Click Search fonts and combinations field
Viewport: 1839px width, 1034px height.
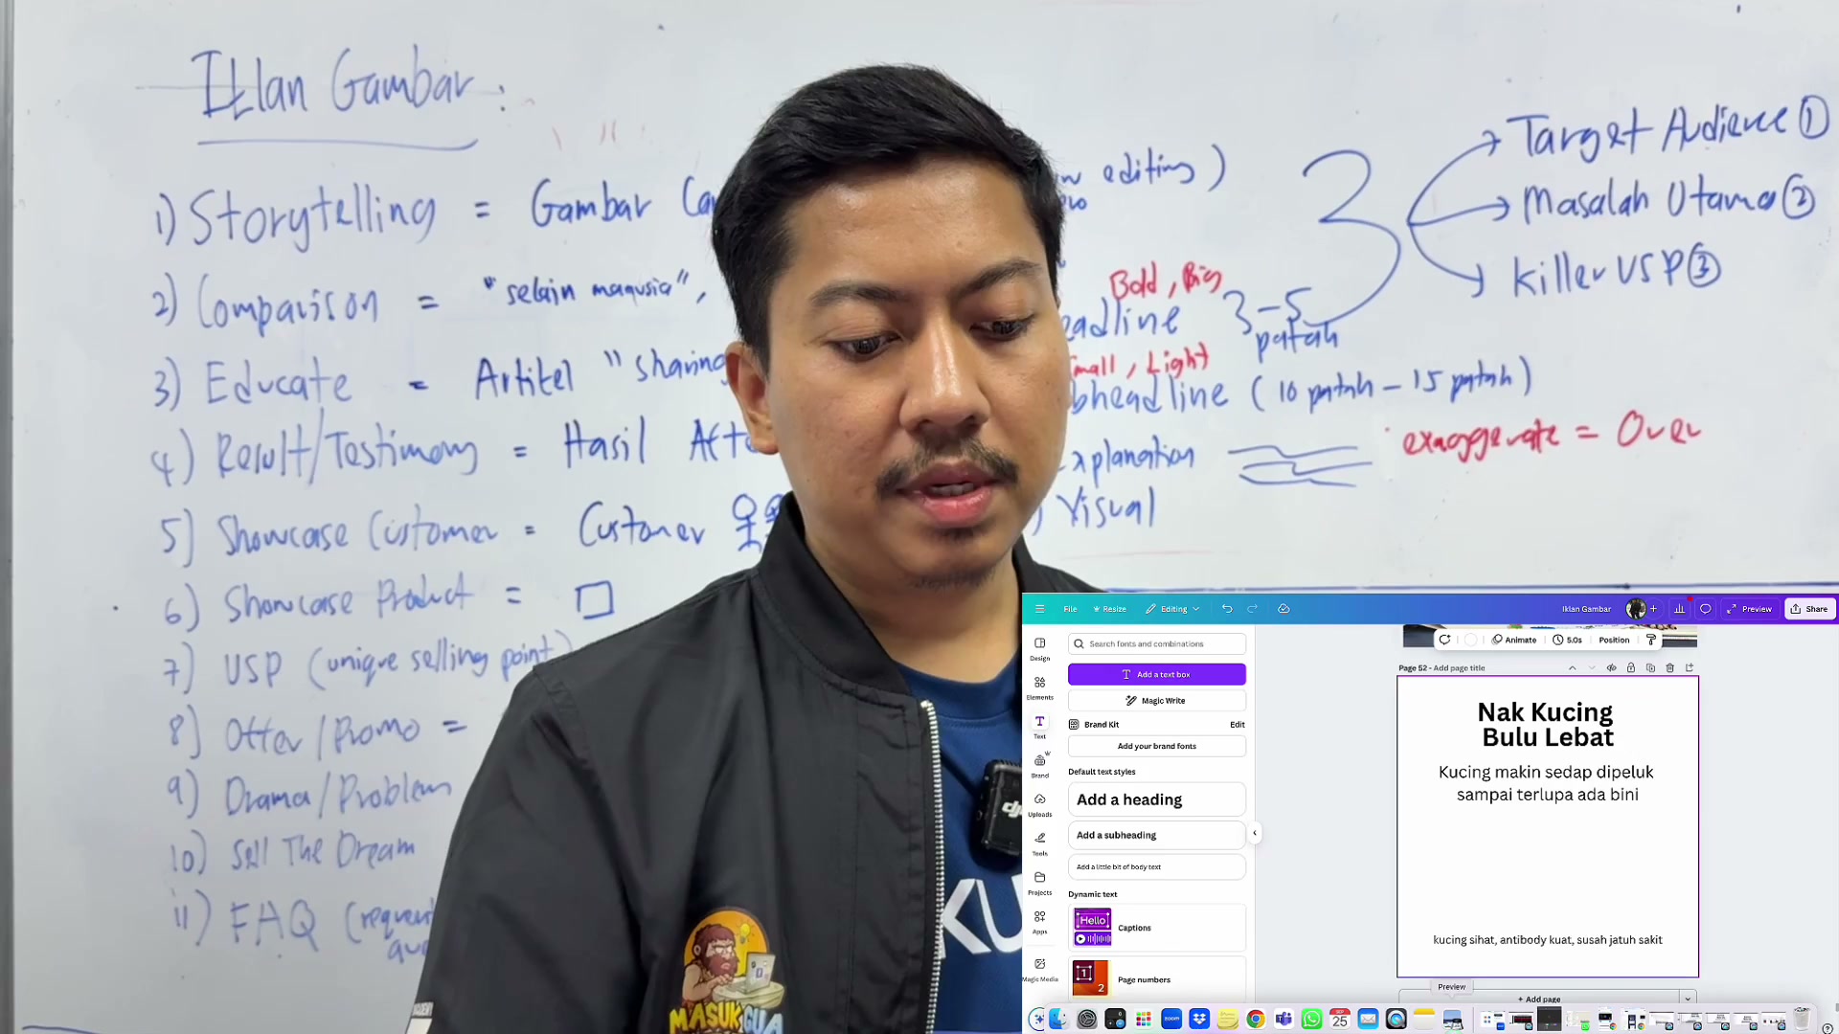pos(1157,643)
